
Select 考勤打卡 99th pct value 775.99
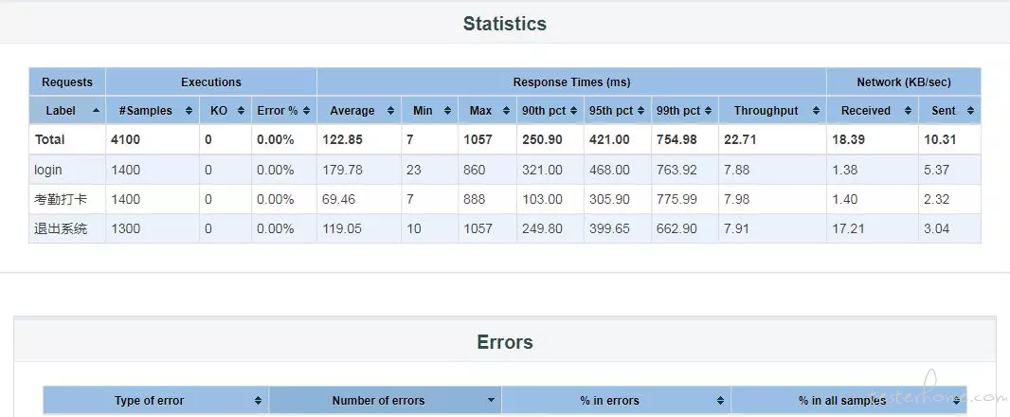pos(676,200)
